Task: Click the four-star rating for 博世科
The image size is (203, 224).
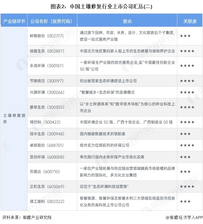Action: (187, 122)
